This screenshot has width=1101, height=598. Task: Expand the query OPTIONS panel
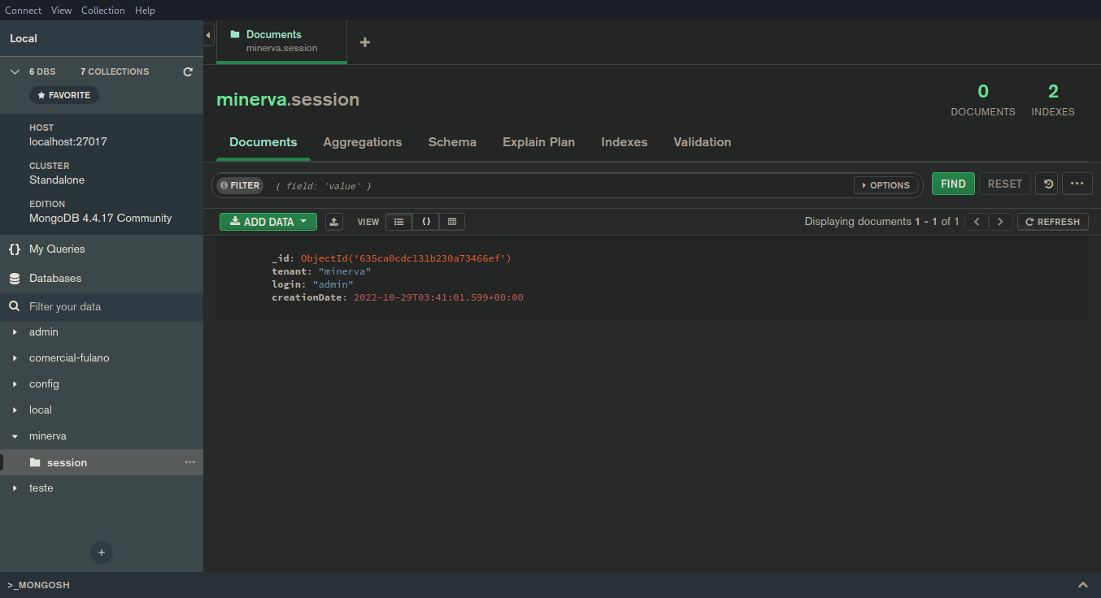click(x=886, y=184)
